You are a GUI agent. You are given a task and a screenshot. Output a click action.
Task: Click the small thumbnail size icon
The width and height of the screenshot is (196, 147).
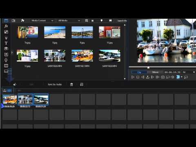[93, 21]
